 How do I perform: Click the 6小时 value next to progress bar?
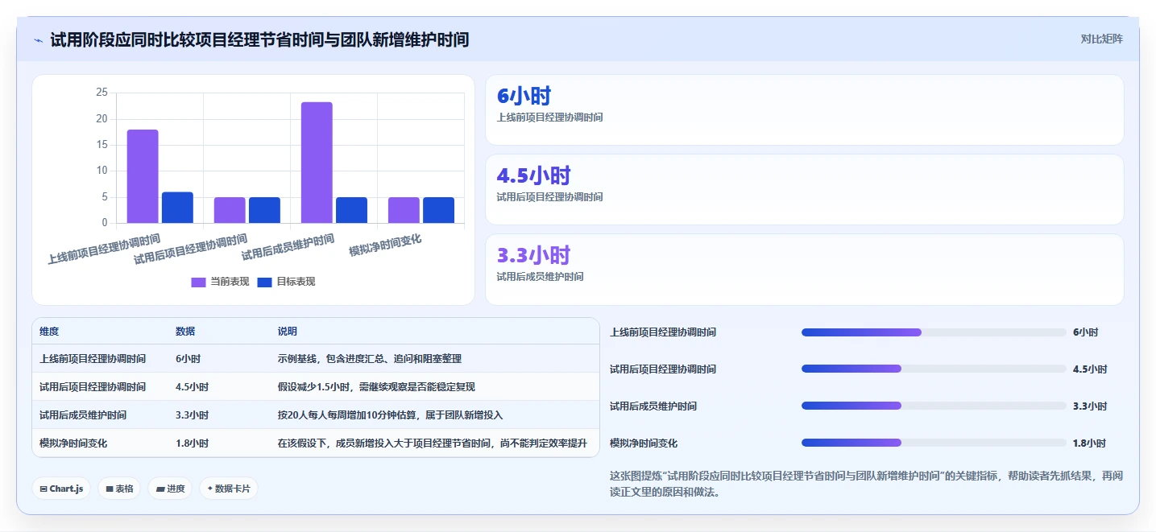point(1085,332)
